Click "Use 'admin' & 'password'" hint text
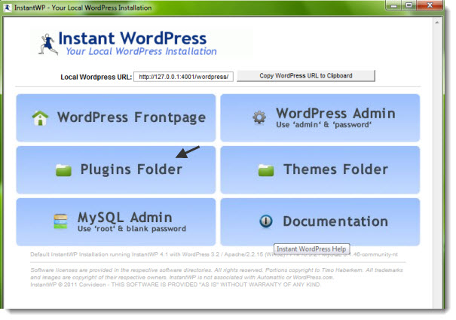456x320 pixels. (323, 125)
